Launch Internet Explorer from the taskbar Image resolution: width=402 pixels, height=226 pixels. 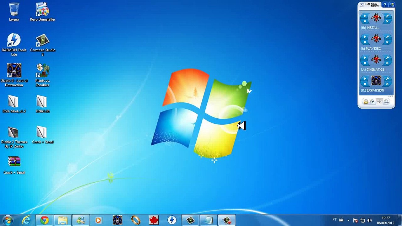click(26, 220)
